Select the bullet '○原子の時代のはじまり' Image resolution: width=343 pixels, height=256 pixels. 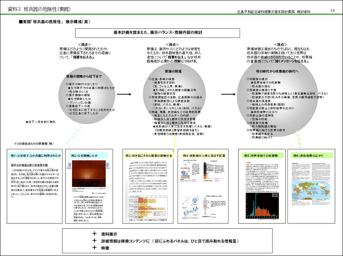82,84
